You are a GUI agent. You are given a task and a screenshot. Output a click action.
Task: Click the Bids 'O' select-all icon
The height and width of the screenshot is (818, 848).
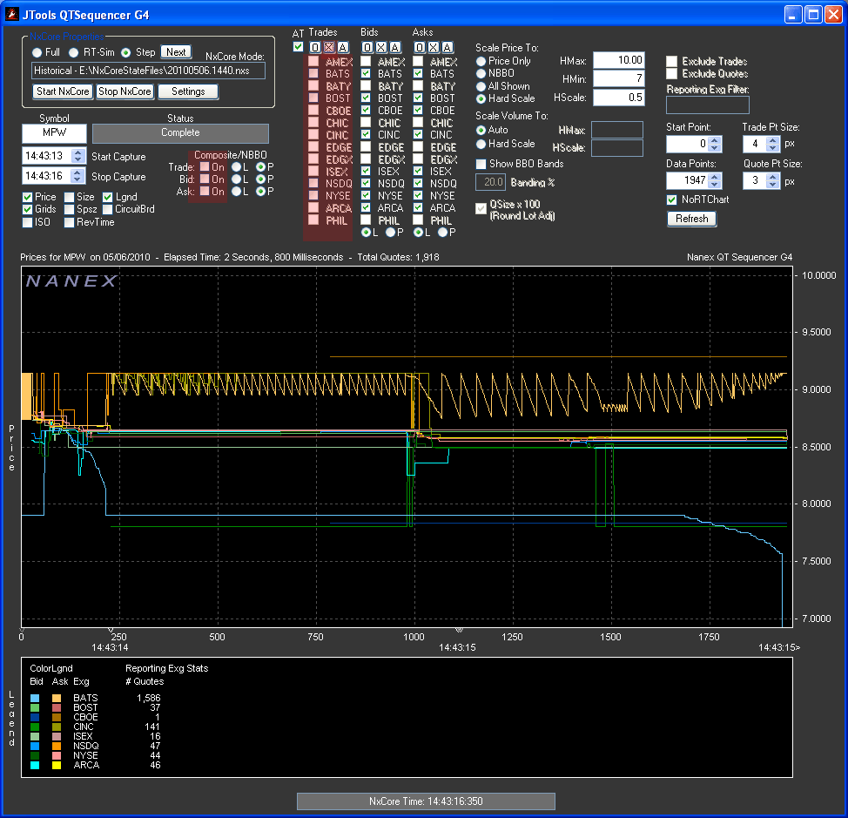[367, 48]
